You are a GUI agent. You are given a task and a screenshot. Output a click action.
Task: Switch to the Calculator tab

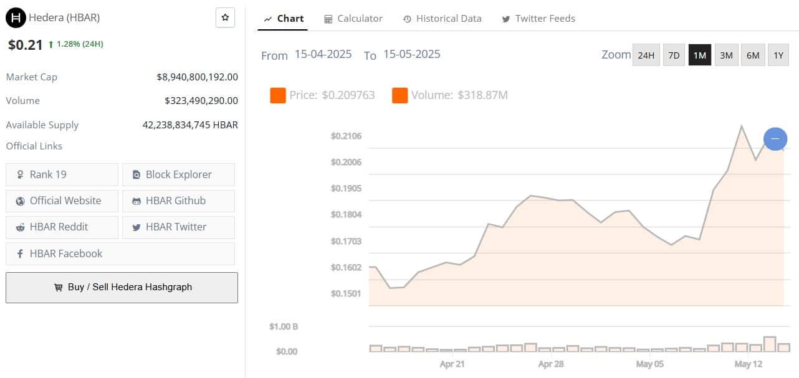click(x=353, y=19)
